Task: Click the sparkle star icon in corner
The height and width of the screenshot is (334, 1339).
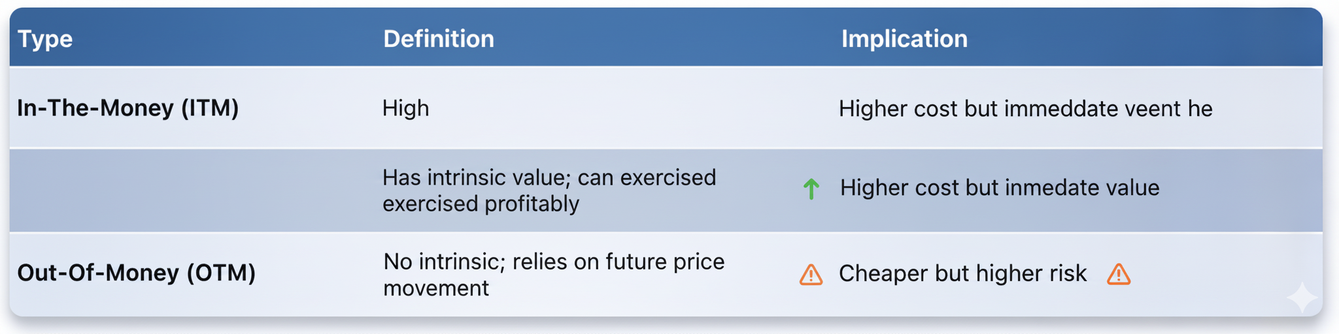Action: click(1301, 297)
